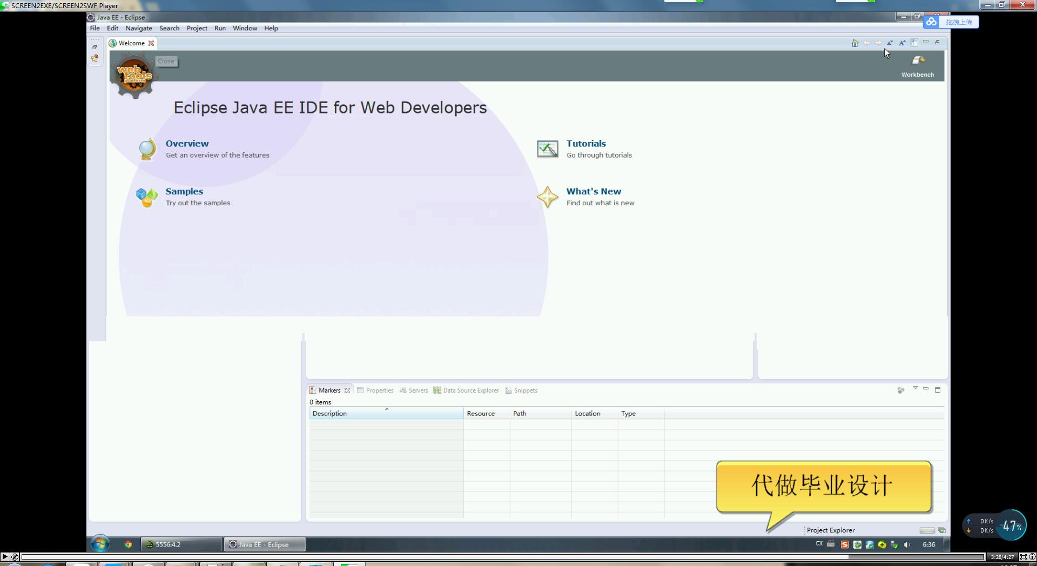This screenshot has width=1037, height=566.
Task: Open the Search menu
Action: 169,28
